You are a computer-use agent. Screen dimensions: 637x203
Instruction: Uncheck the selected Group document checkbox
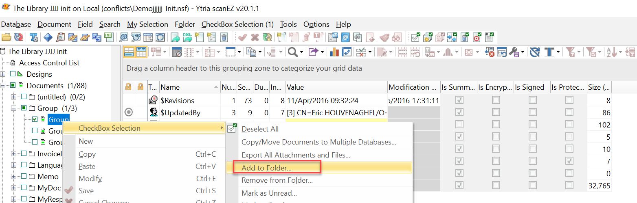coord(35,119)
